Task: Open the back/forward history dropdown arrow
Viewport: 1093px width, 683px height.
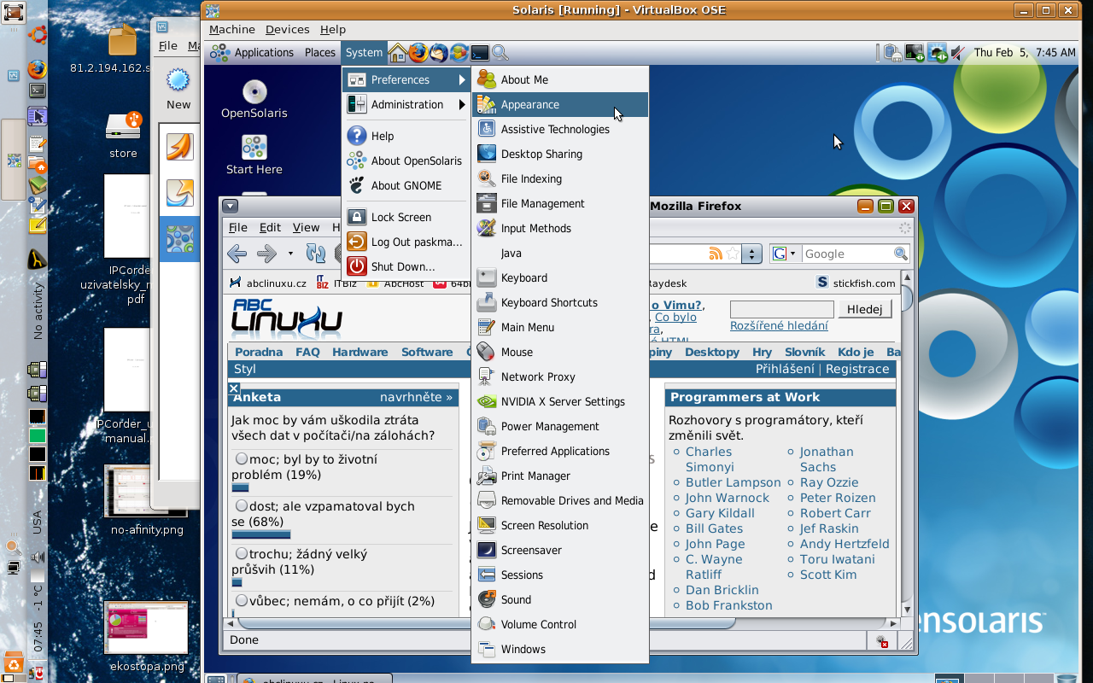Action: tap(290, 254)
